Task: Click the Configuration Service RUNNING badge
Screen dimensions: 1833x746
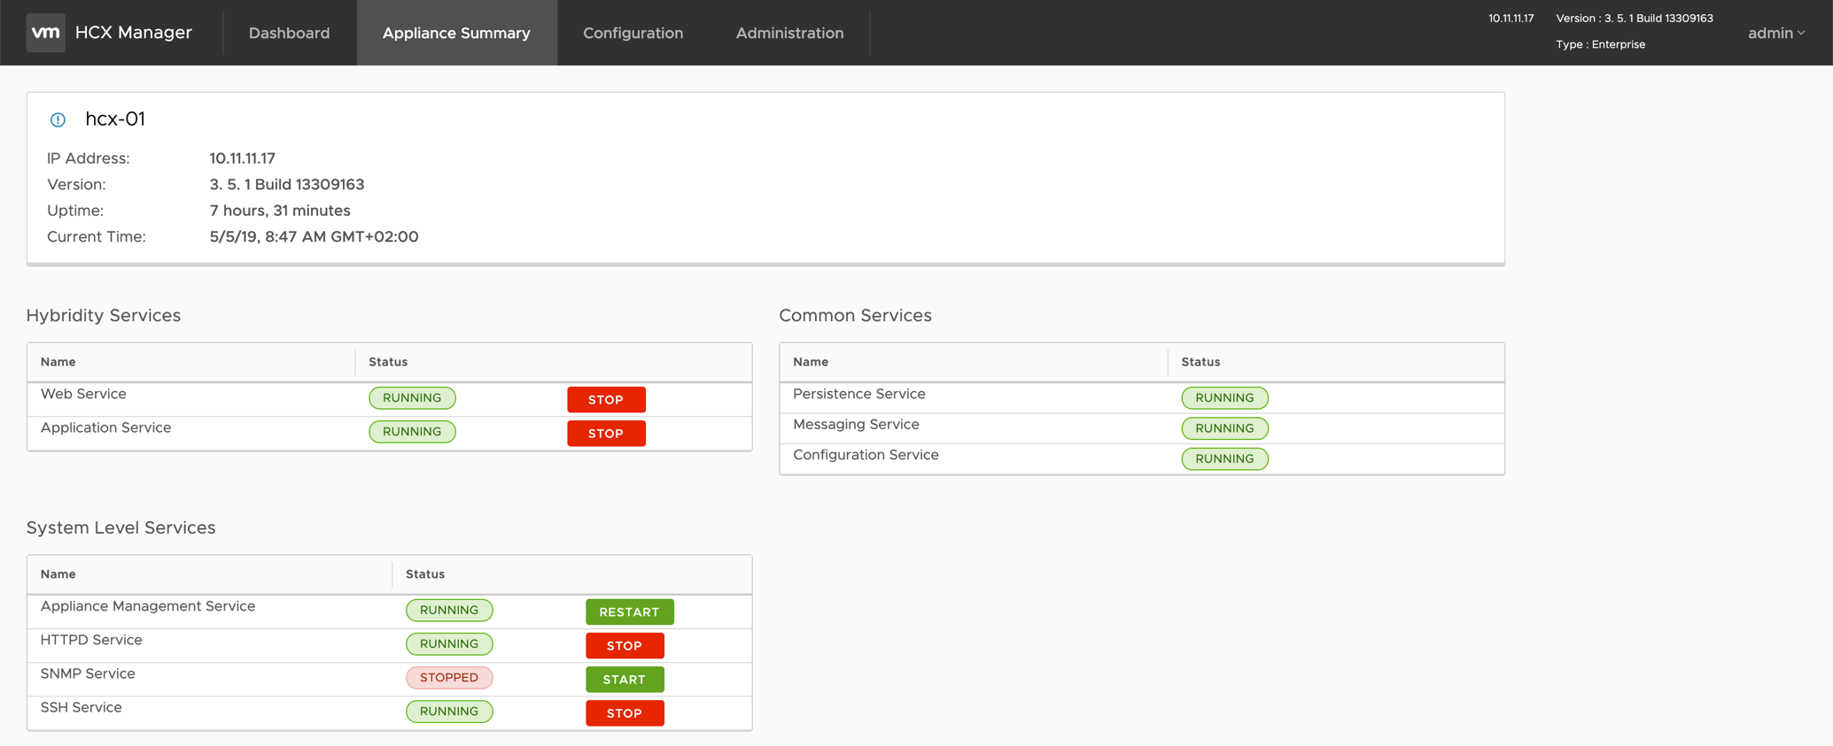Action: (x=1224, y=458)
